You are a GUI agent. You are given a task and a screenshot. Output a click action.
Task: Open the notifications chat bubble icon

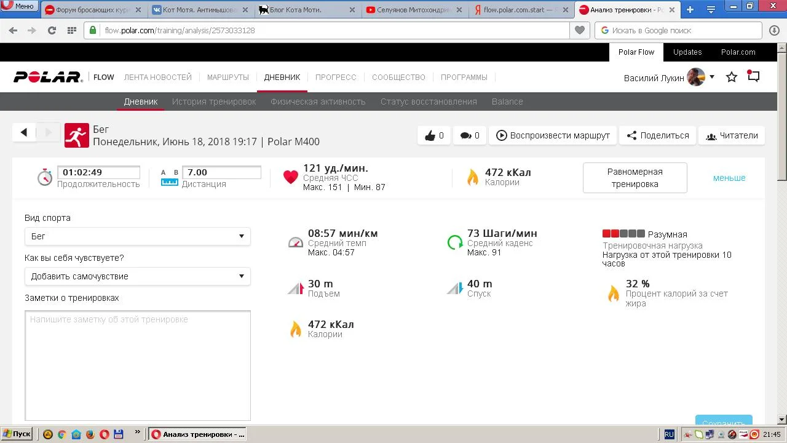pyautogui.click(x=753, y=77)
